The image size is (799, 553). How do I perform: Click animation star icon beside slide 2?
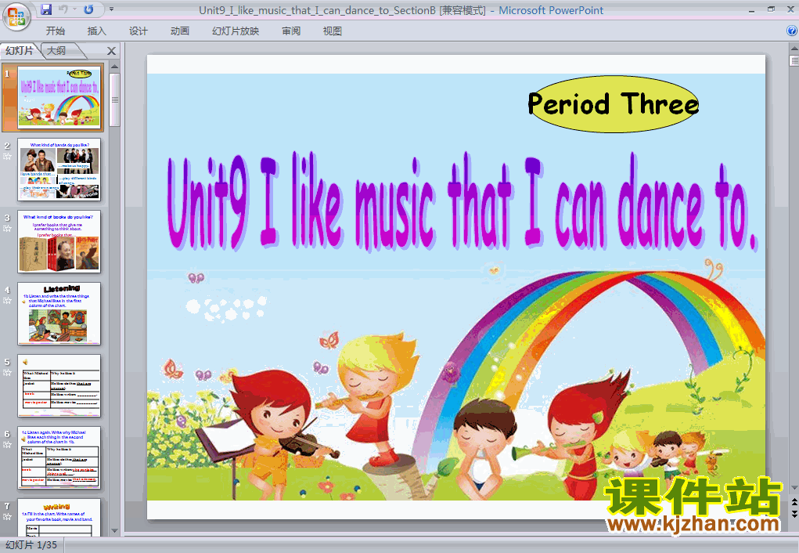pyautogui.click(x=7, y=156)
